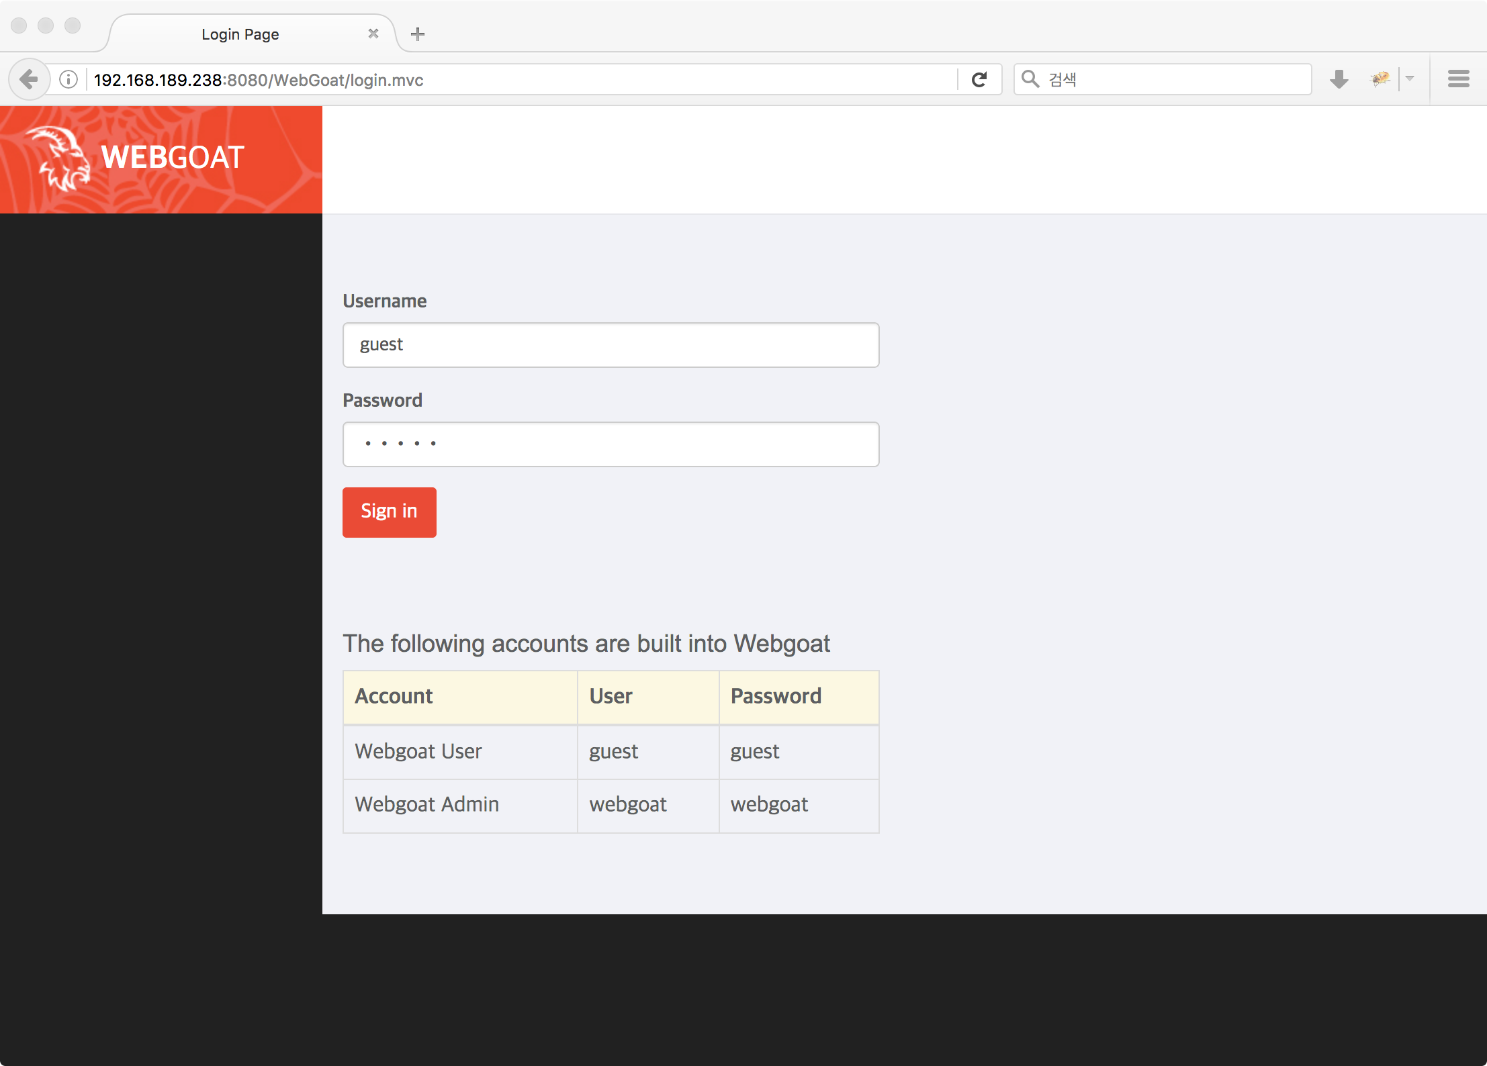Go back using the browser back arrow
Screen dimensions: 1487x1066
[x=29, y=80]
